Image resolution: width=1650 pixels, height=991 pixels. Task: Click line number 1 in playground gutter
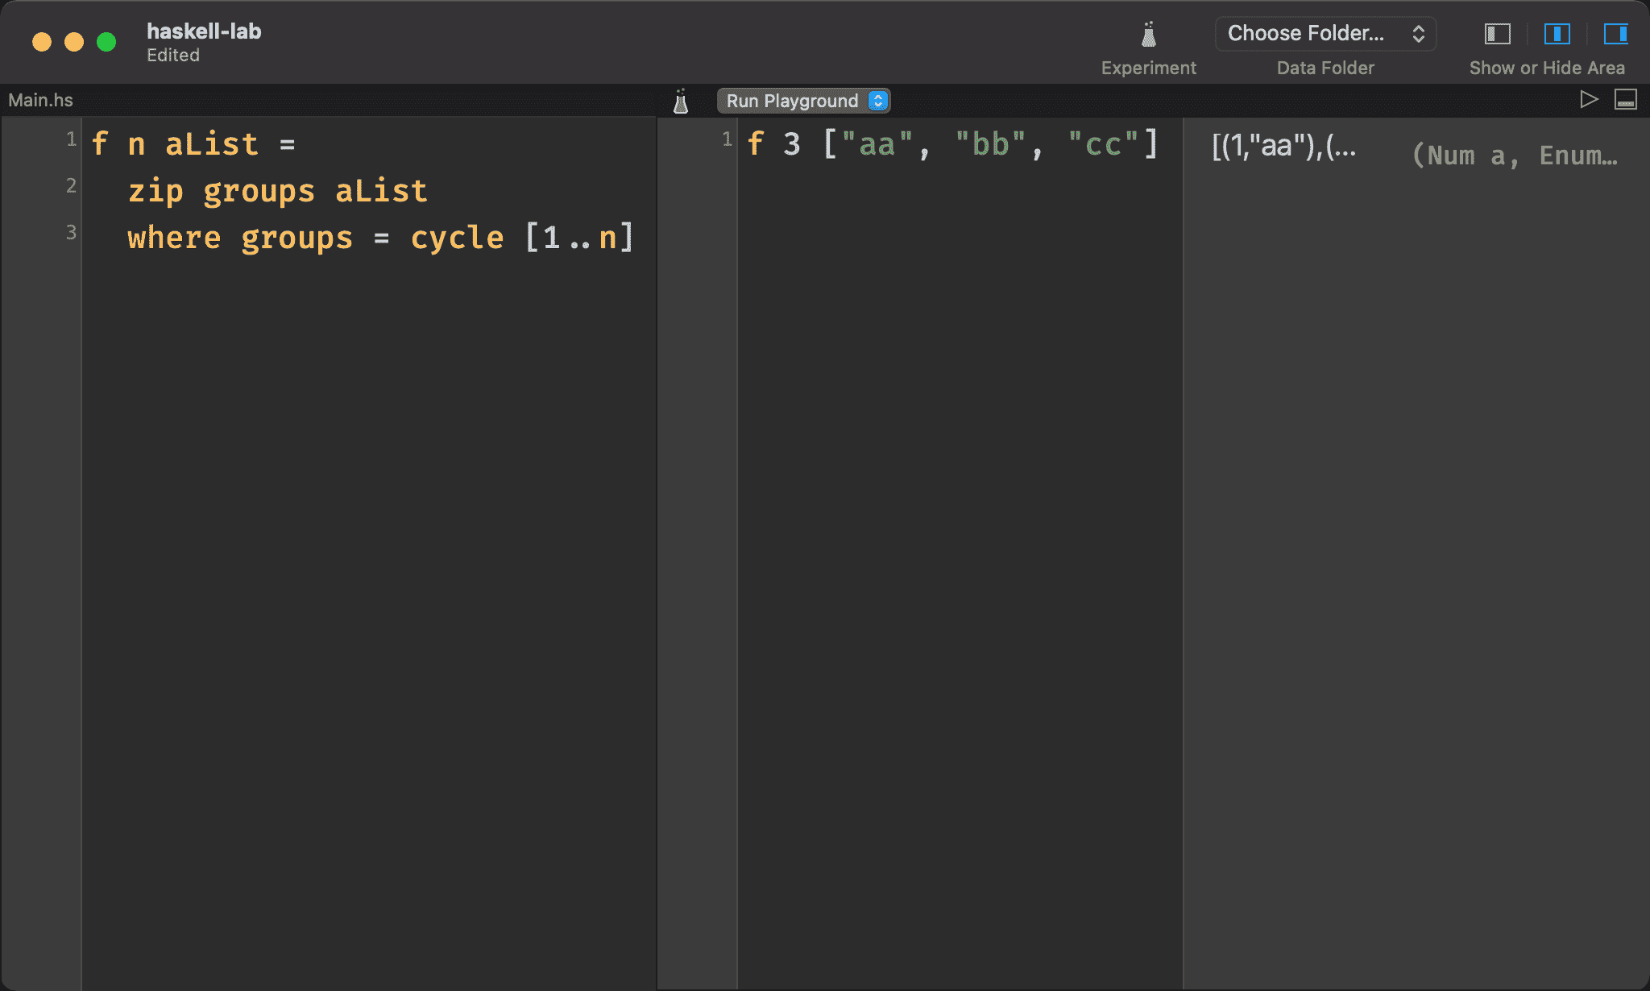point(727,139)
